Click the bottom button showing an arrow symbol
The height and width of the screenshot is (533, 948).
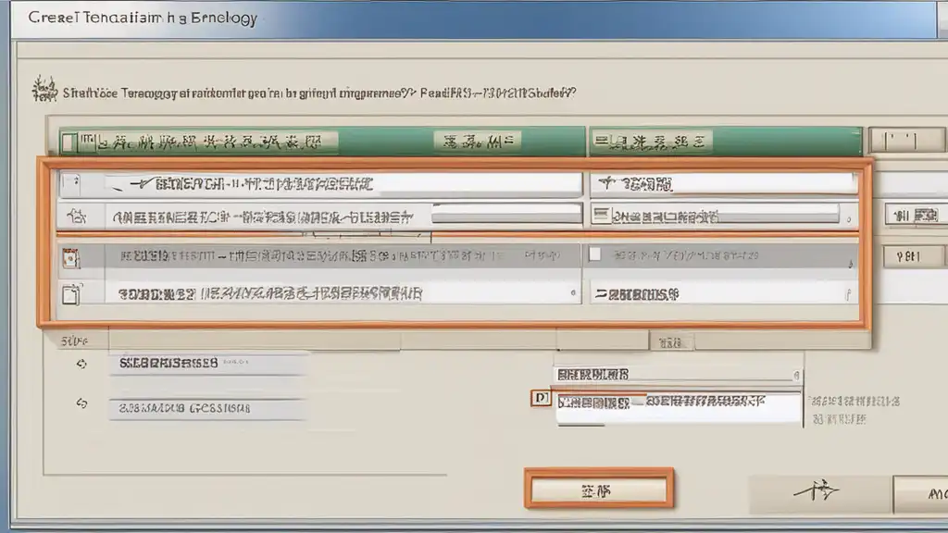click(x=819, y=492)
